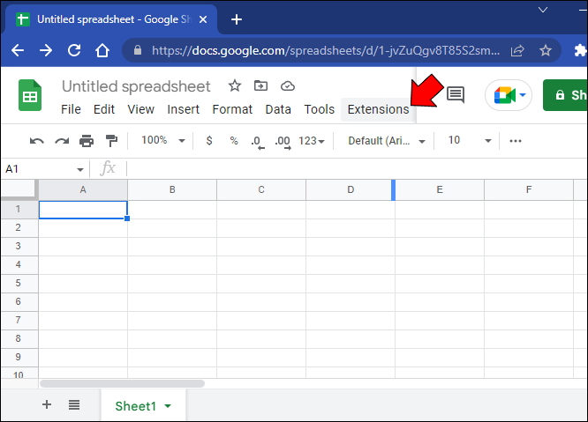Open the Data menu
Image resolution: width=588 pixels, height=422 pixels.
click(278, 109)
